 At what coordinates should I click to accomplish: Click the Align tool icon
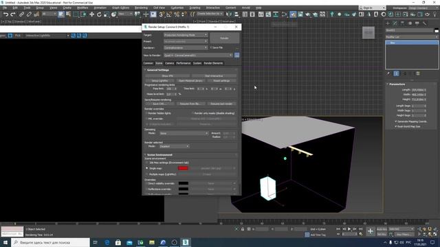click(236, 14)
